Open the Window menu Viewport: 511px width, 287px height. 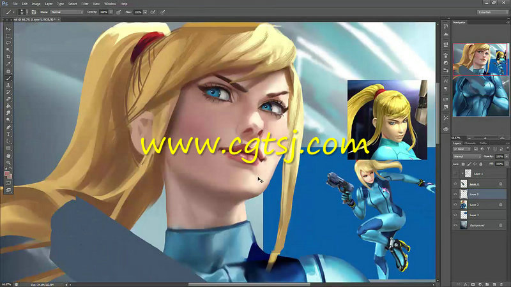tap(110, 4)
